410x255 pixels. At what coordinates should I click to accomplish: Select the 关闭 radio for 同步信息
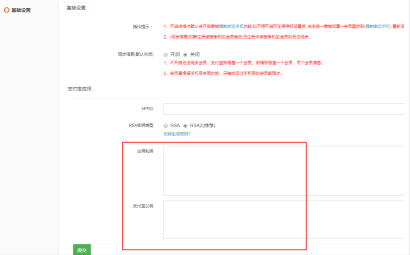pos(185,54)
